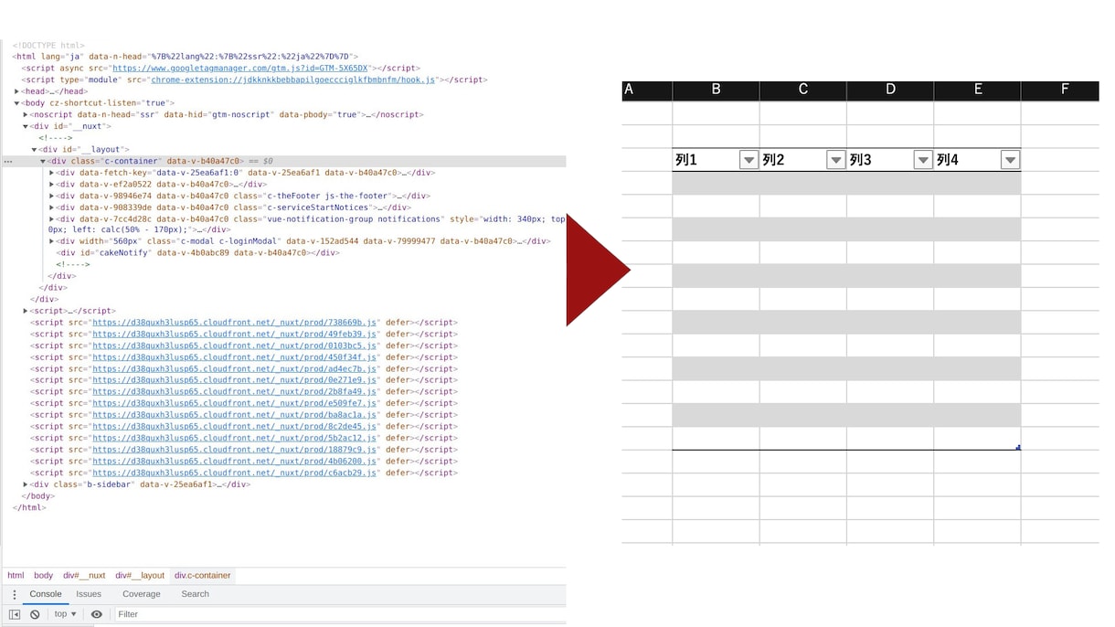
Task: Open the top JavaScript context dropdown
Action: [x=65, y=614]
